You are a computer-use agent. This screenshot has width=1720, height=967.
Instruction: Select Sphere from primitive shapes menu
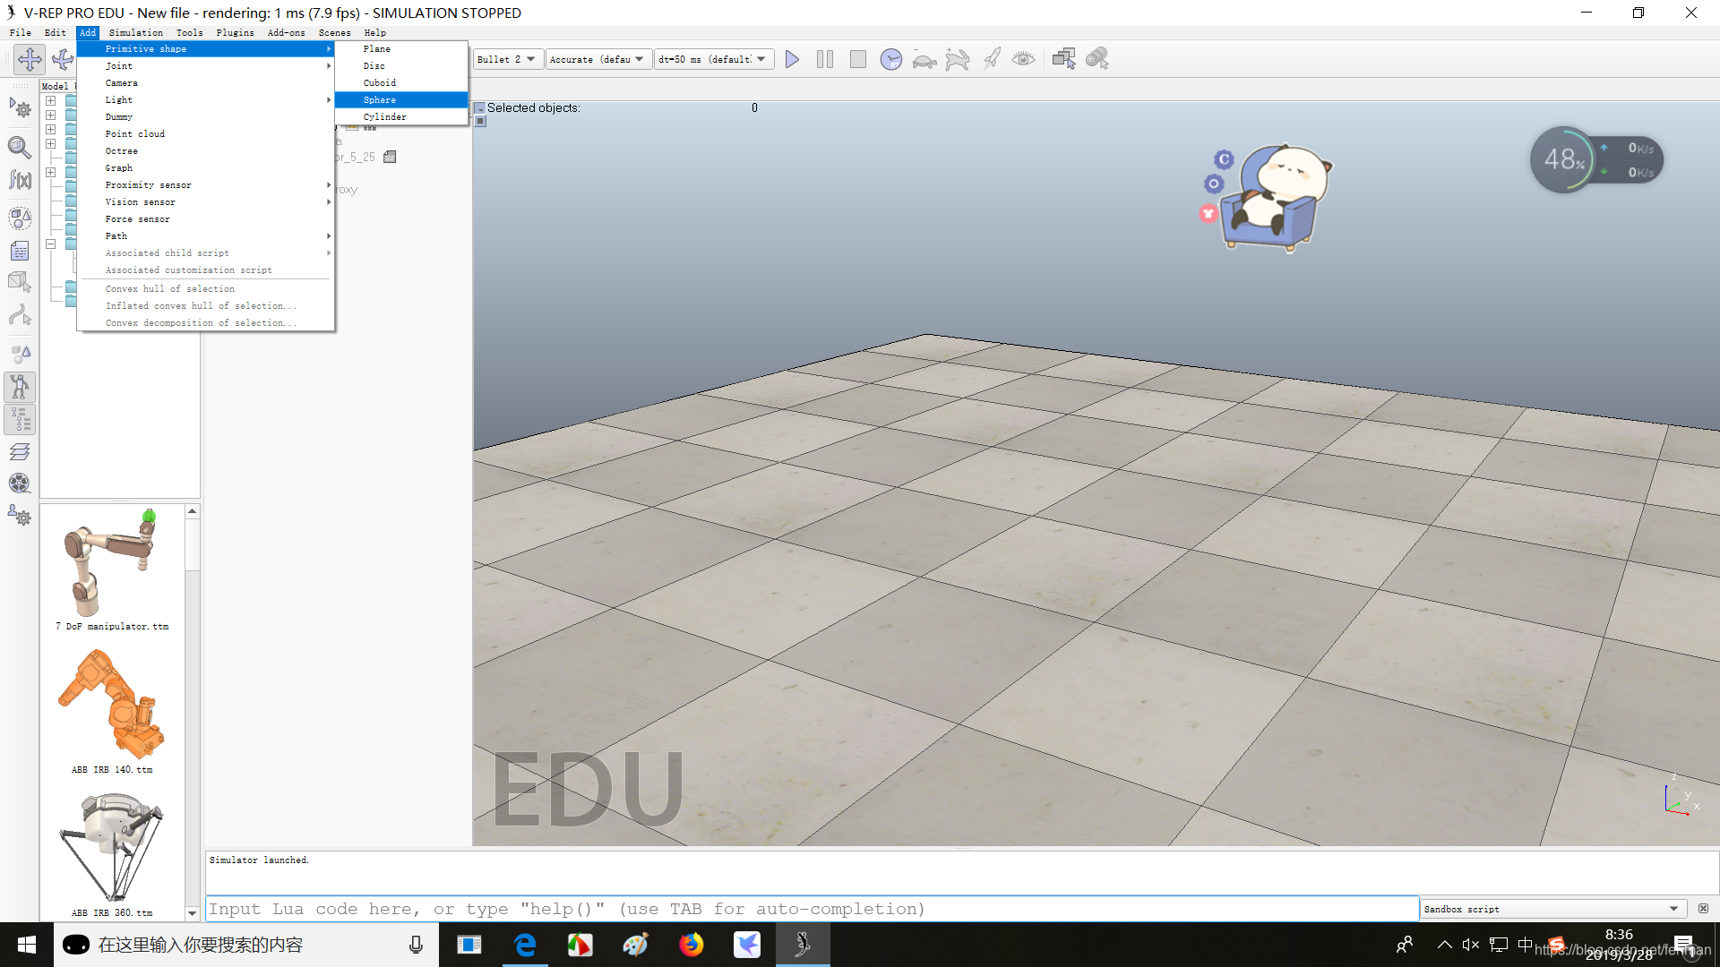pos(381,99)
